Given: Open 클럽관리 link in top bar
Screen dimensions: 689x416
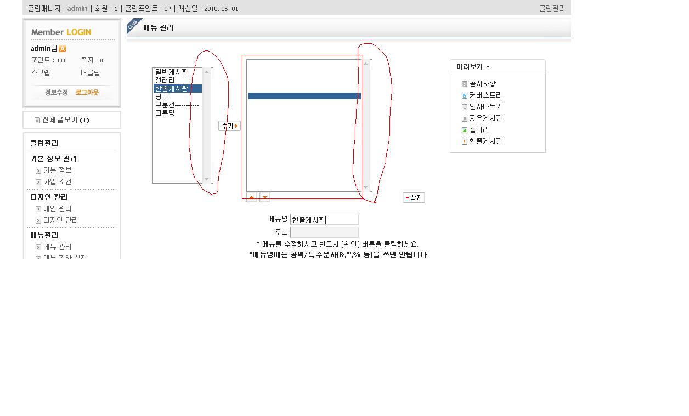Looking at the screenshot, I should click(x=552, y=8).
